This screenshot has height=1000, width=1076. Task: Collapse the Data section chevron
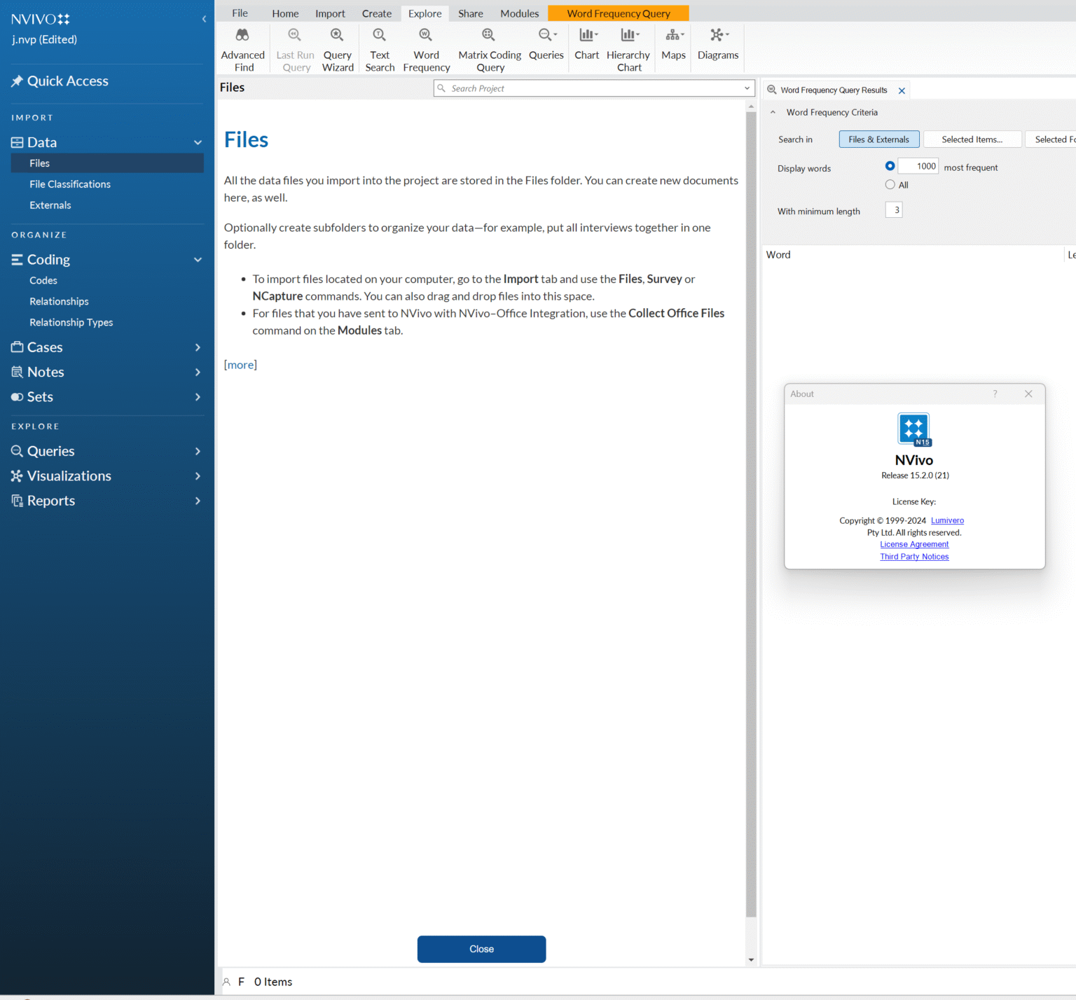pos(198,142)
